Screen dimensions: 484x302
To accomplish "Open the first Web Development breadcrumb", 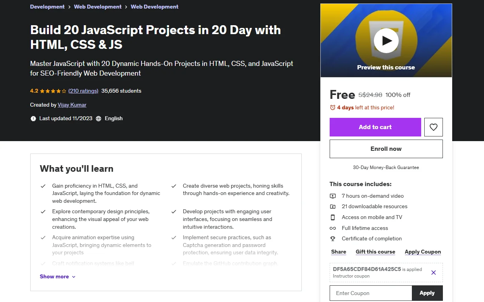I will tap(98, 7).
